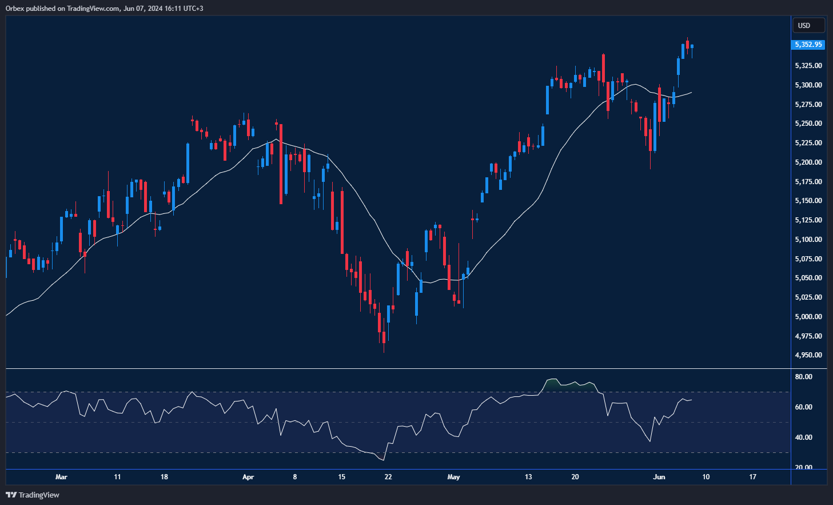The width and height of the screenshot is (833, 505).
Task: Click the 5,000.00 price axis label
Action: pyautogui.click(x=808, y=317)
